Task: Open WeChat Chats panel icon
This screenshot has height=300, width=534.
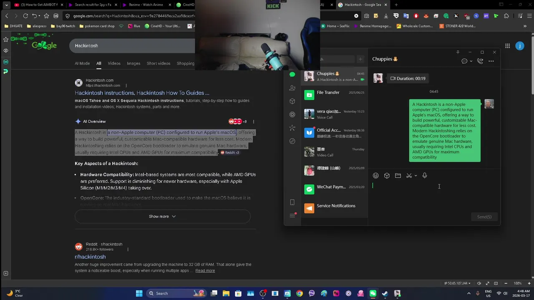Action: [292, 75]
